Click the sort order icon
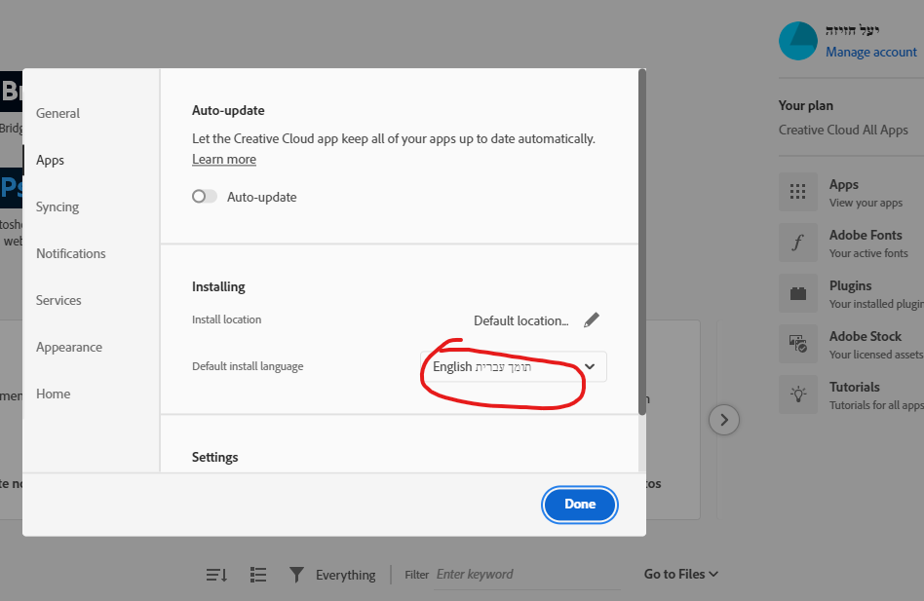This screenshot has width=924, height=601. coord(216,575)
